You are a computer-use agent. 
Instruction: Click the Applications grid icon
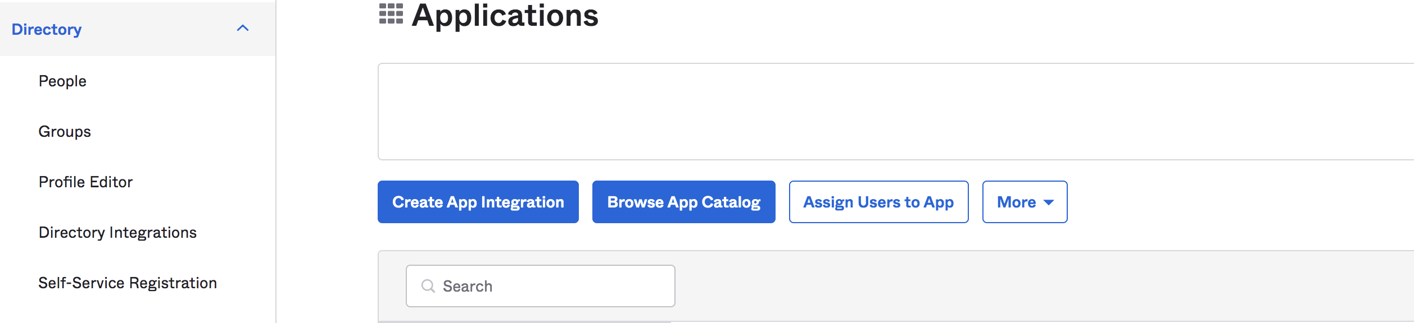coord(391,14)
